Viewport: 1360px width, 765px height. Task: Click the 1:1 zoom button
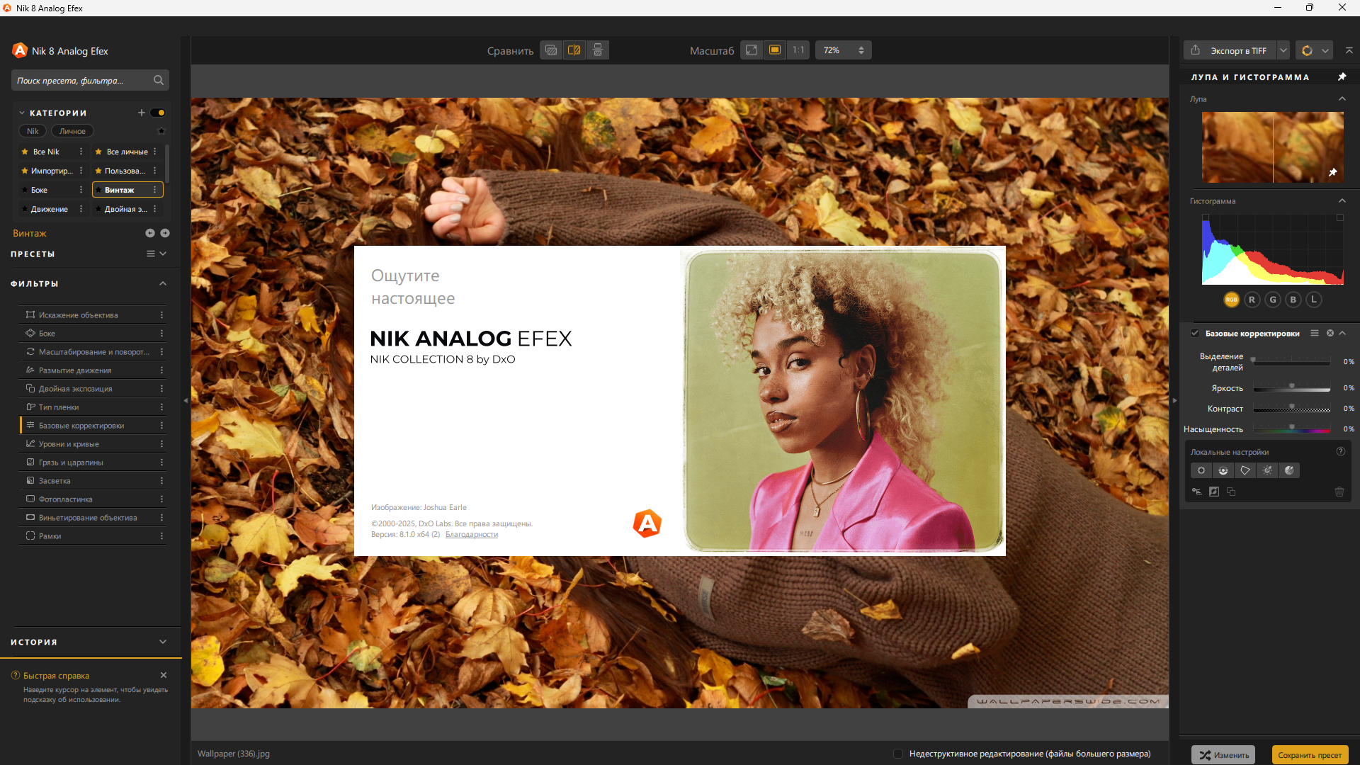click(798, 50)
